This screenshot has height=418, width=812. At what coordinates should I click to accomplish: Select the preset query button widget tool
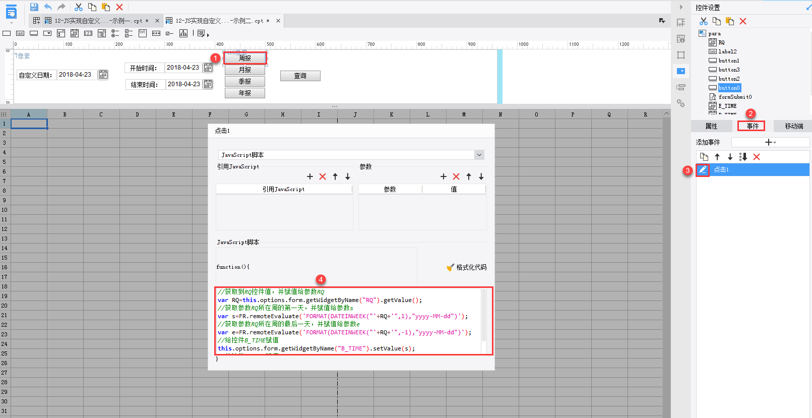tap(202, 33)
